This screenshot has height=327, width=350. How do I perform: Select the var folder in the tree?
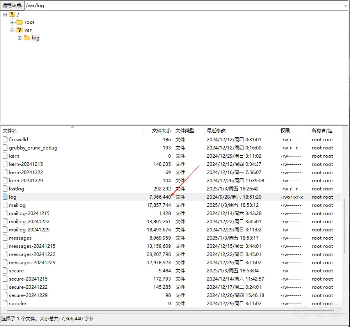[x=28, y=30]
